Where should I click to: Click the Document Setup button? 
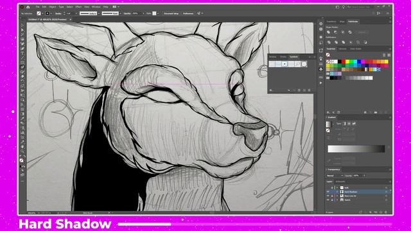pos(171,13)
